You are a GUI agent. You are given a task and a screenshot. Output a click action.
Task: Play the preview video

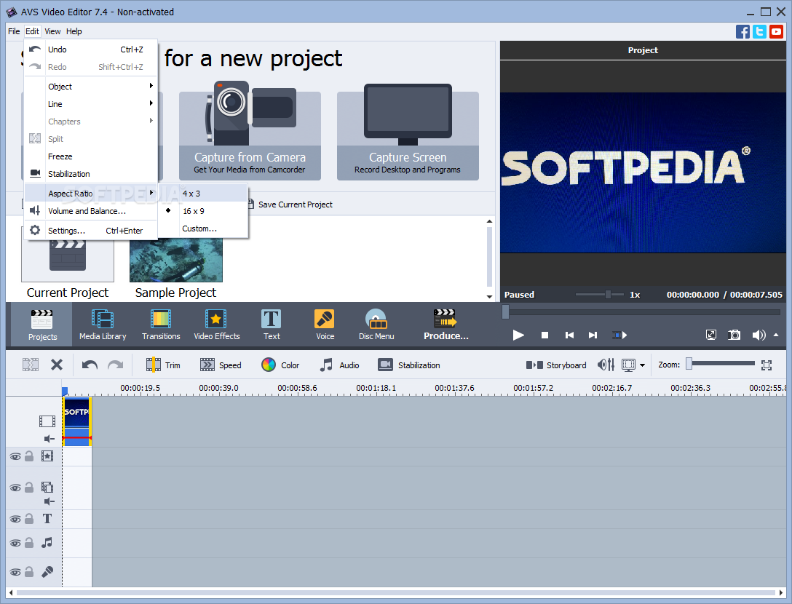click(518, 335)
